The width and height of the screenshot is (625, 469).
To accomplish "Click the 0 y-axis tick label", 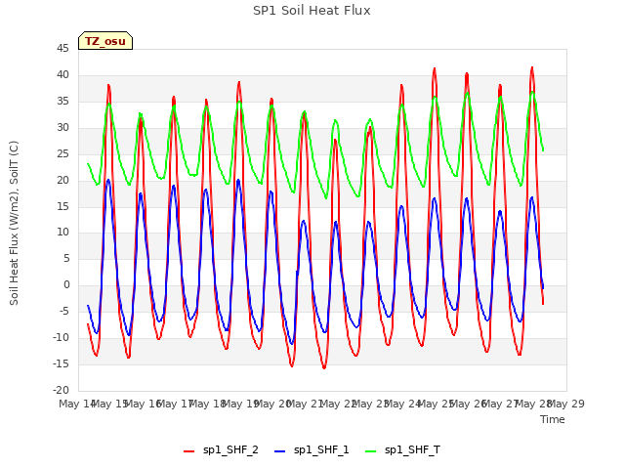I will coord(66,284).
